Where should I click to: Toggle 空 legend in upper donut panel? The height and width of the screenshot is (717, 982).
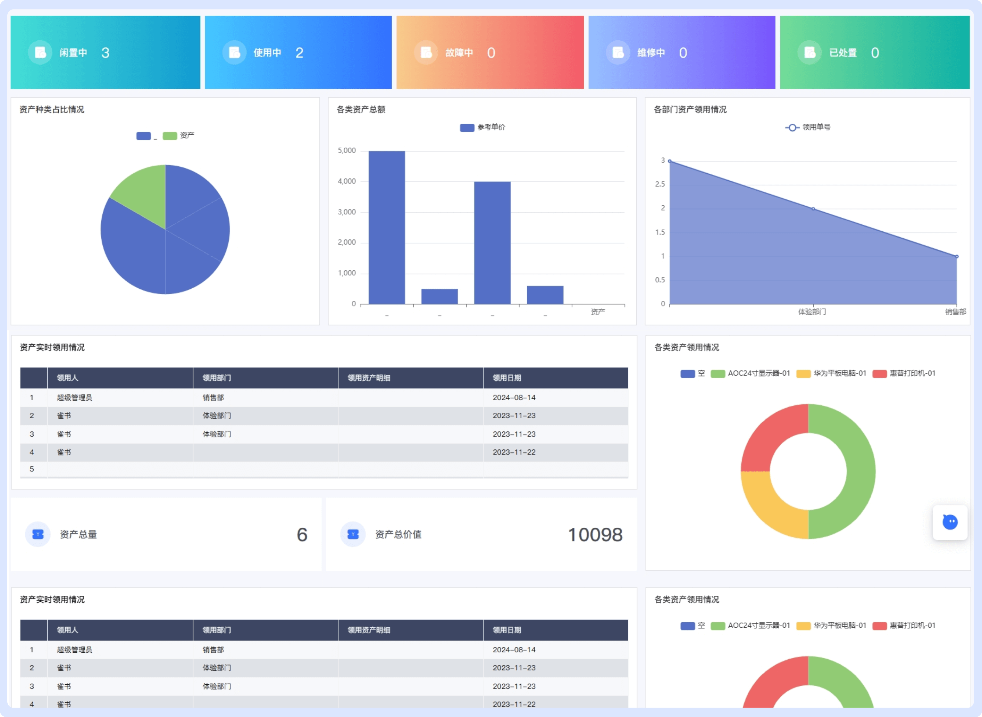pos(693,374)
